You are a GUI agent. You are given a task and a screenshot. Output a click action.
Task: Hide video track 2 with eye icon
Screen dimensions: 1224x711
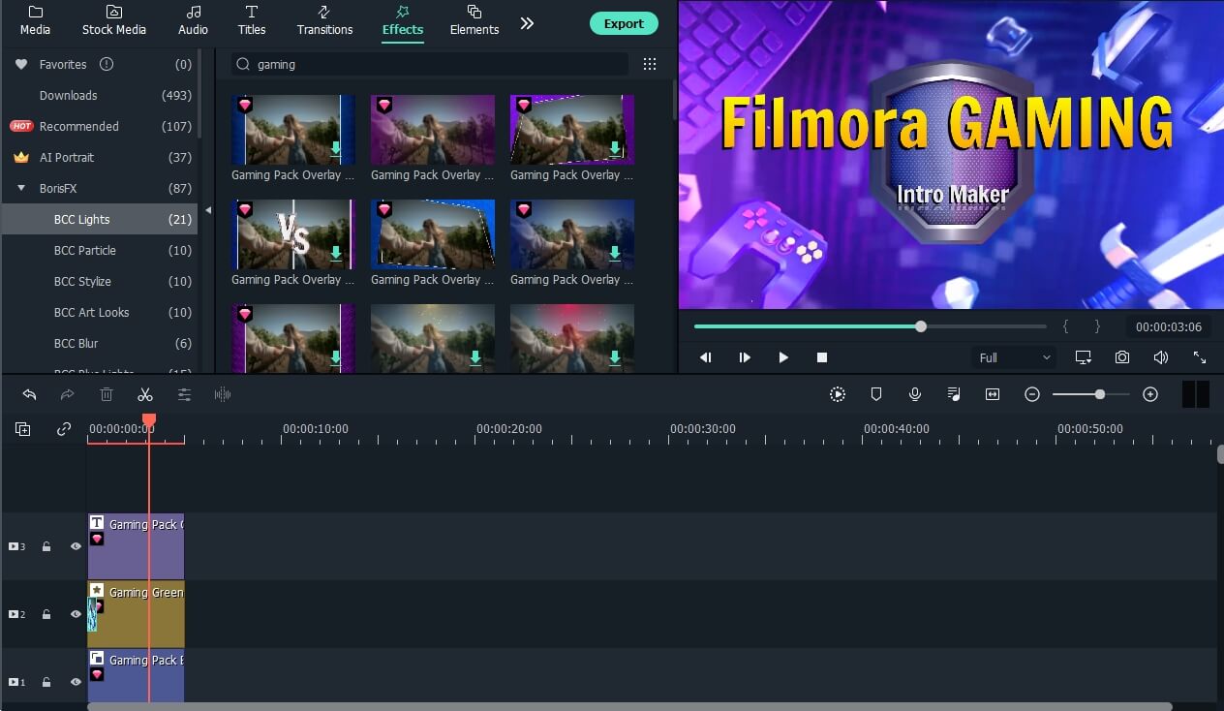coord(76,614)
